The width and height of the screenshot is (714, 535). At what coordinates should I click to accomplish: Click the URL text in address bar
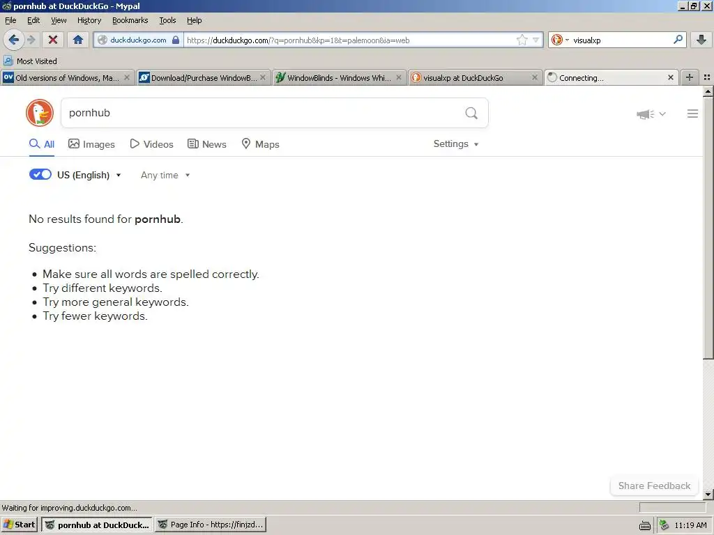click(x=298, y=40)
